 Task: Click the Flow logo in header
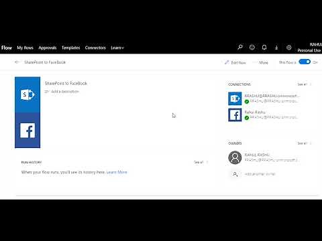coord(7,48)
